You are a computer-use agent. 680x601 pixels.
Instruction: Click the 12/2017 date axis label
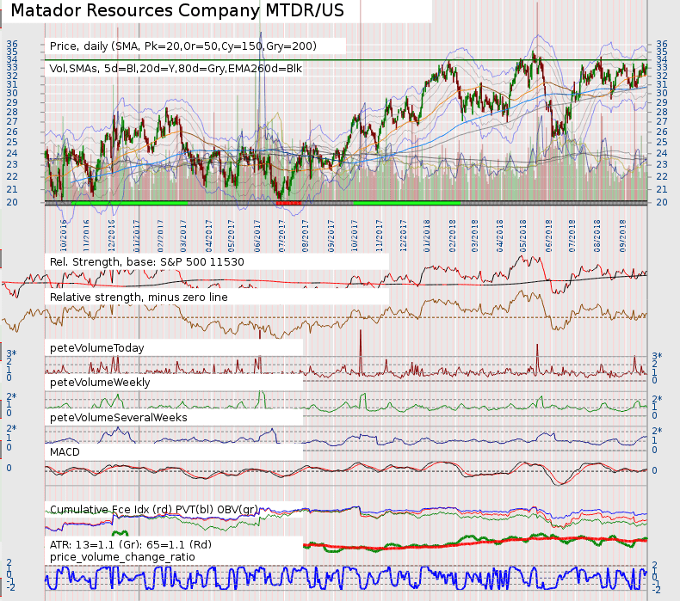tap(404, 236)
